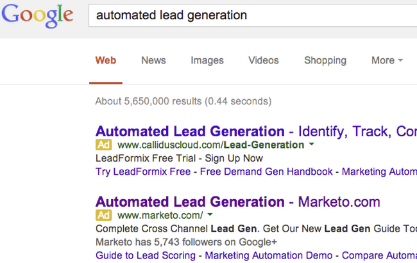Select the Web search tab
Screen dimensions: 417x263
106,61
